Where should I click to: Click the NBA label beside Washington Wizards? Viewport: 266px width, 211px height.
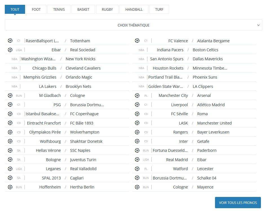14,59
